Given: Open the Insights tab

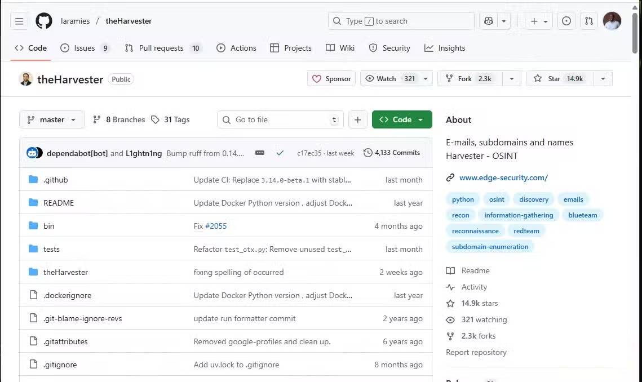Looking at the screenshot, I should point(445,48).
